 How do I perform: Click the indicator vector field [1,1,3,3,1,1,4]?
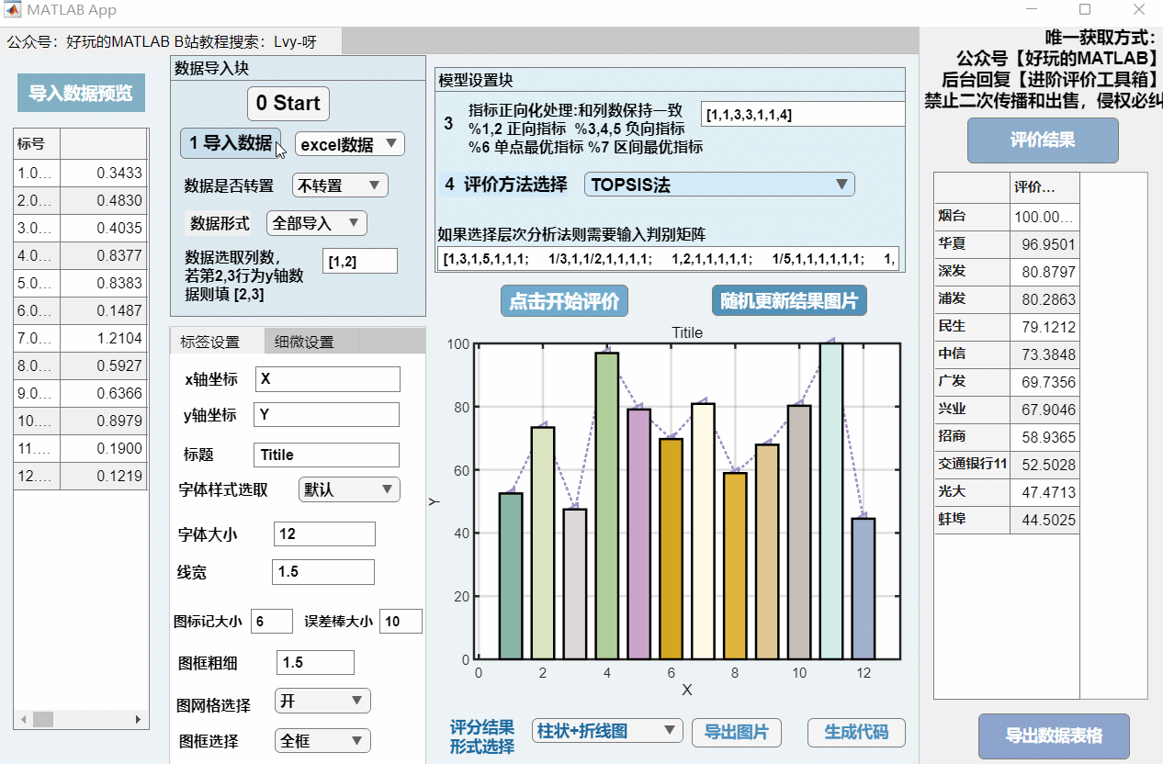[x=803, y=114]
